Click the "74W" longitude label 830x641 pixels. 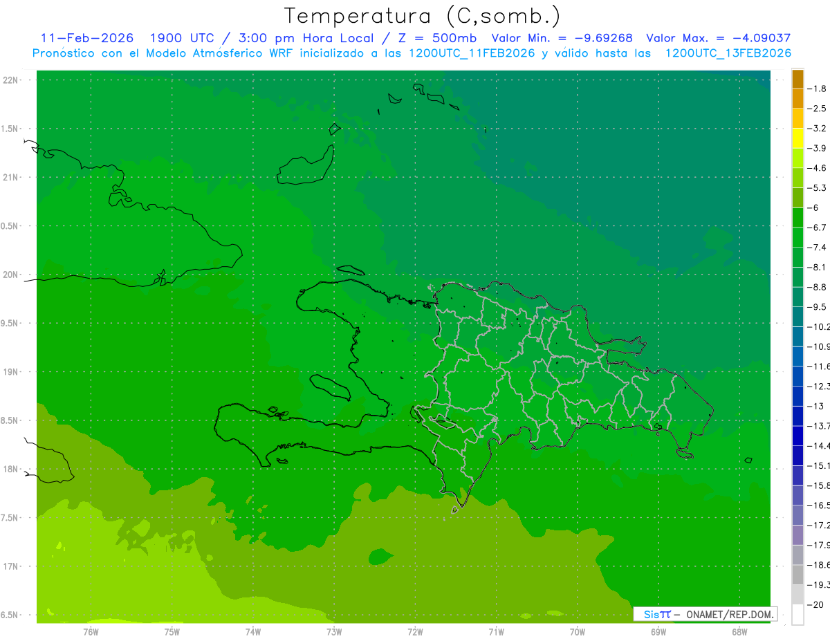coord(253,631)
